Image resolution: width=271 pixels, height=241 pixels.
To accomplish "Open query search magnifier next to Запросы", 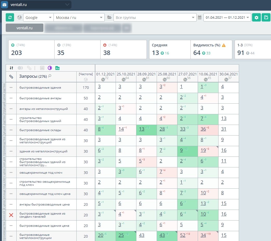I will (x=50, y=76).
